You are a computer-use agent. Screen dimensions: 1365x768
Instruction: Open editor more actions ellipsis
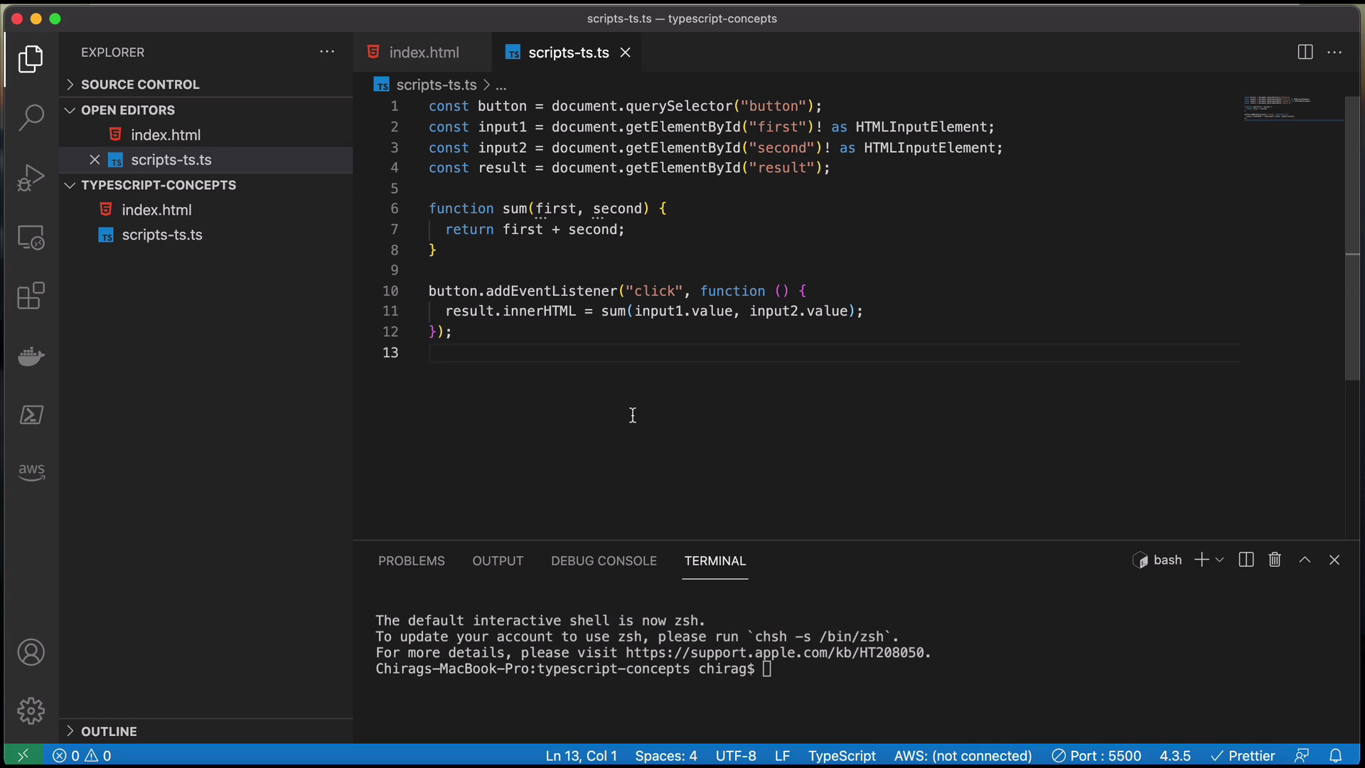click(x=1334, y=52)
